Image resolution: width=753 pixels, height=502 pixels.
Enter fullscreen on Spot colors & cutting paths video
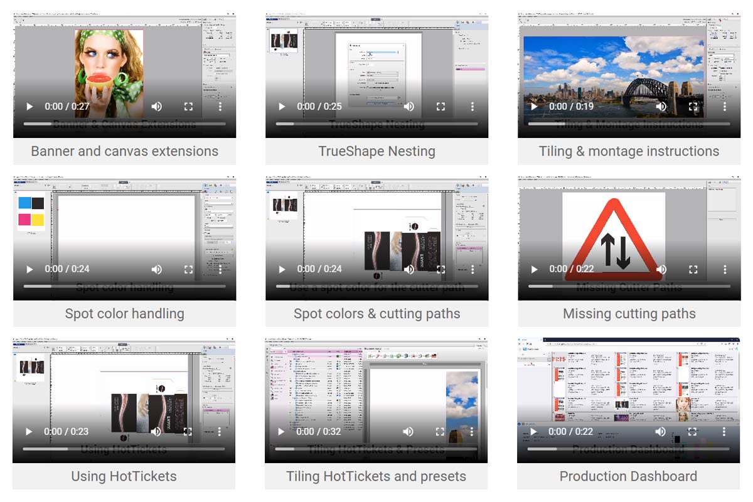click(x=441, y=269)
